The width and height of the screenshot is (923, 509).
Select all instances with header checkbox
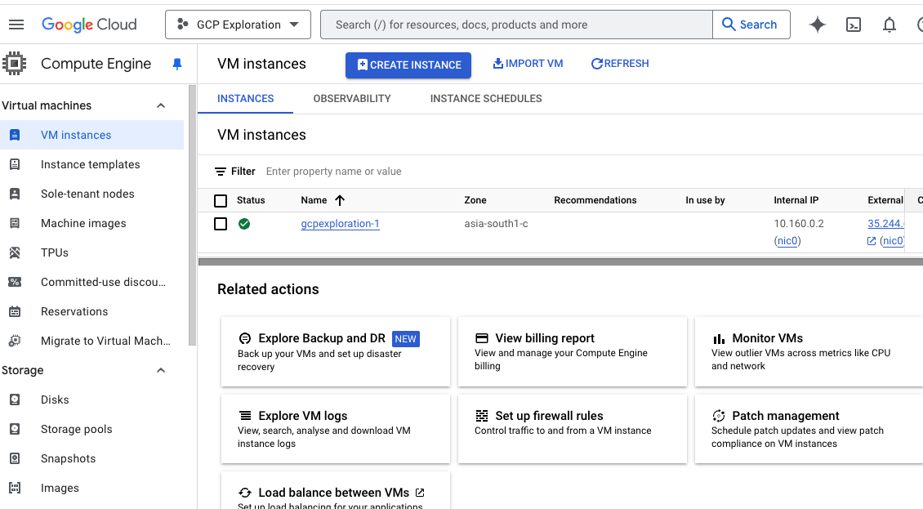(221, 200)
